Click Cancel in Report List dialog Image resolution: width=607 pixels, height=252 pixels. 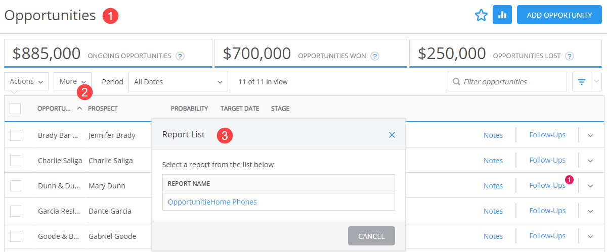pos(371,236)
